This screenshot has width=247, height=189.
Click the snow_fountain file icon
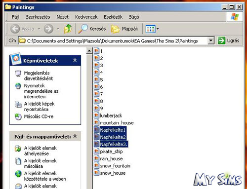click(x=97, y=165)
